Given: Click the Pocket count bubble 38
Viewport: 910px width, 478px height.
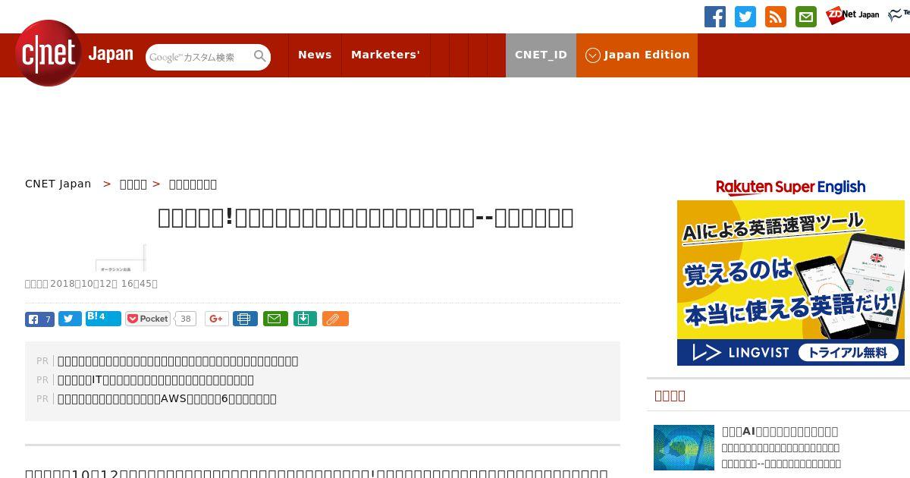Looking at the screenshot, I should click(185, 319).
